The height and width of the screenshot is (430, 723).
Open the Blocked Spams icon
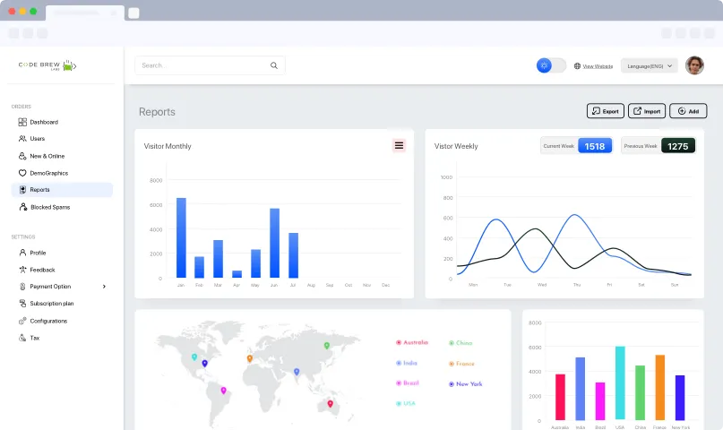point(22,207)
